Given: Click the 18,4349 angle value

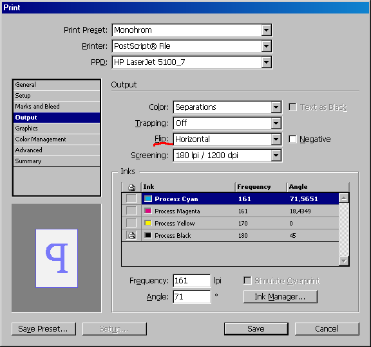Looking at the screenshot, I should [x=300, y=211].
